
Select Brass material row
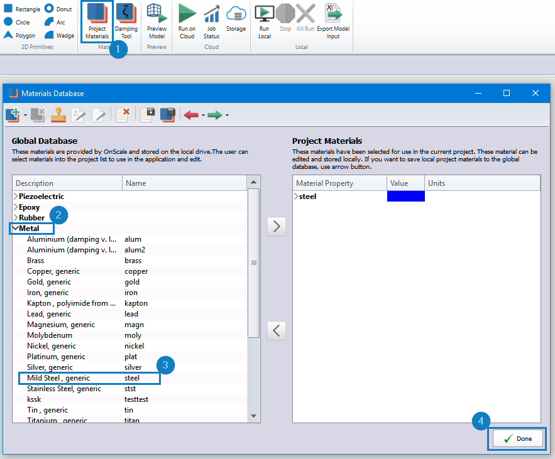pos(129,261)
